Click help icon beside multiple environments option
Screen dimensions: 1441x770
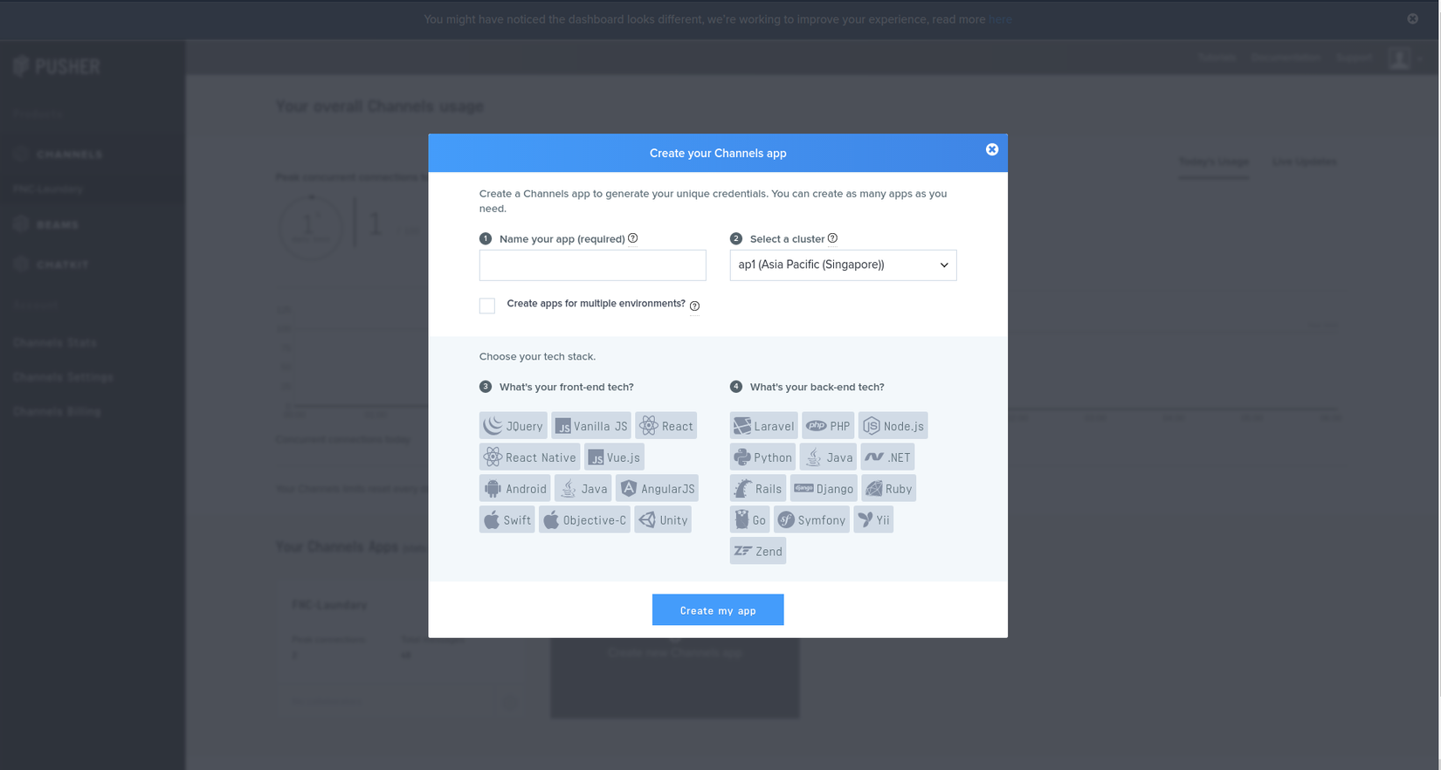pos(694,306)
